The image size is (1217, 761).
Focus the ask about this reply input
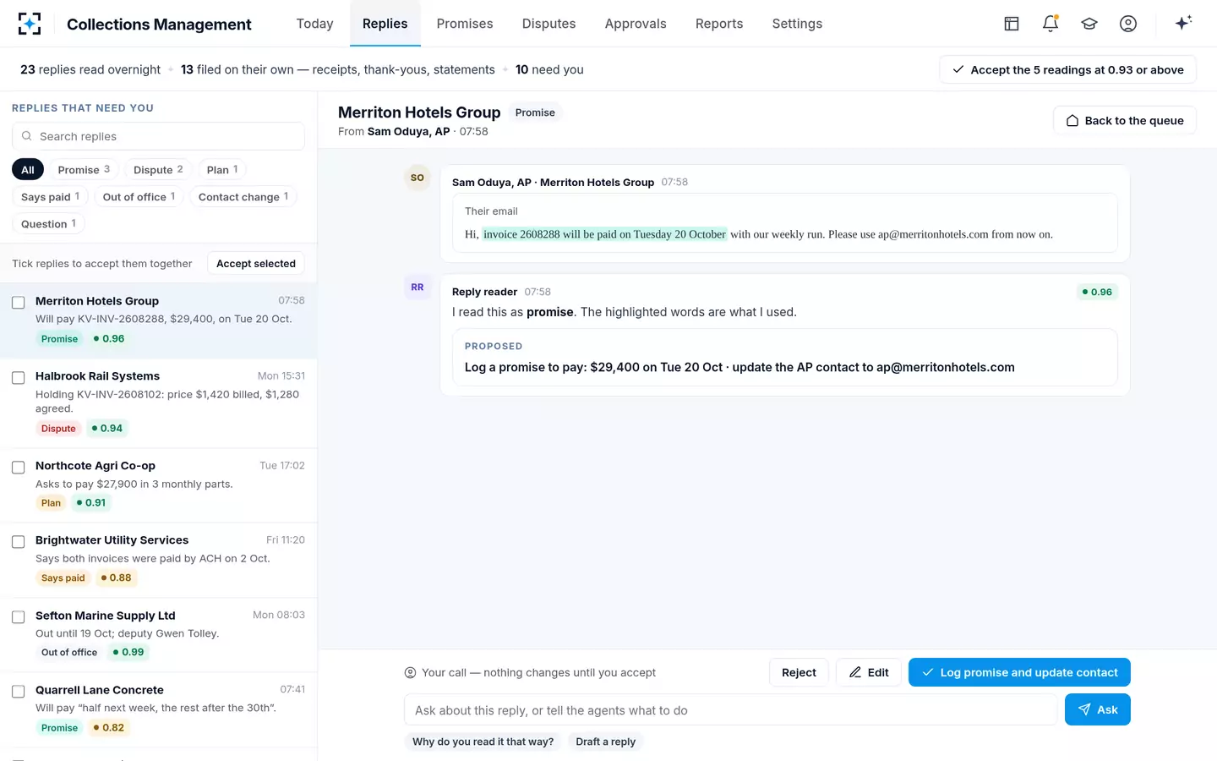(730, 710)
